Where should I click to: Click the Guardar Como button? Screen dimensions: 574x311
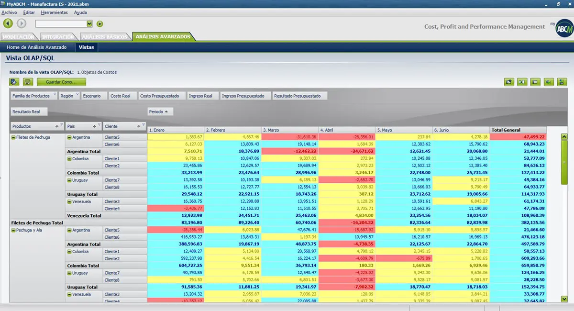[x=61, y=82]
